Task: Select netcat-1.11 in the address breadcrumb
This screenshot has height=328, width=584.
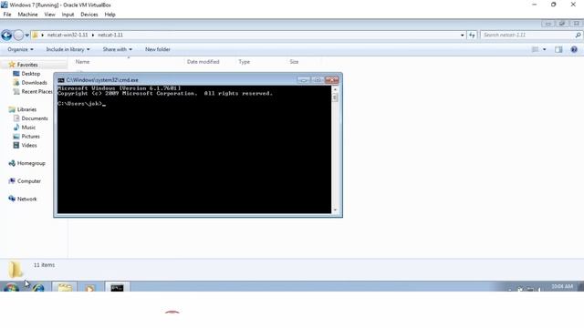Action: tap(110, 35)
